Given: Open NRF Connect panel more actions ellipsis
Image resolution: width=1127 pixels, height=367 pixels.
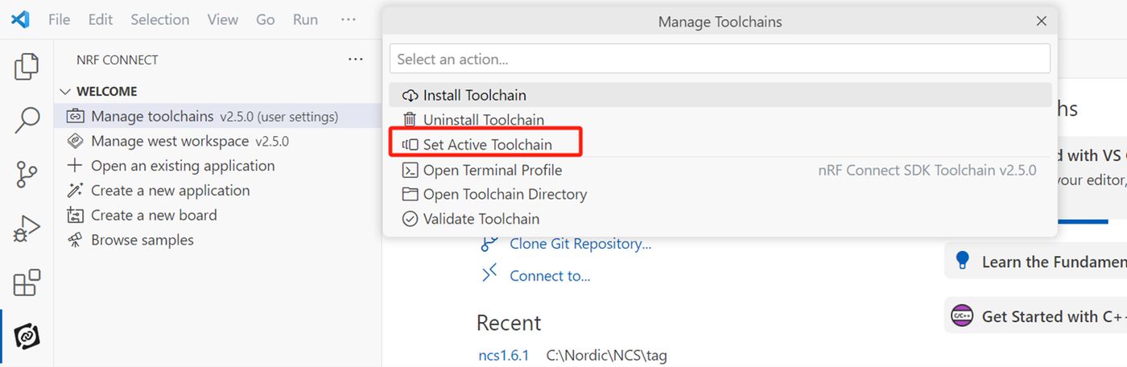Looking at the screenshot, I should (355, 60).
